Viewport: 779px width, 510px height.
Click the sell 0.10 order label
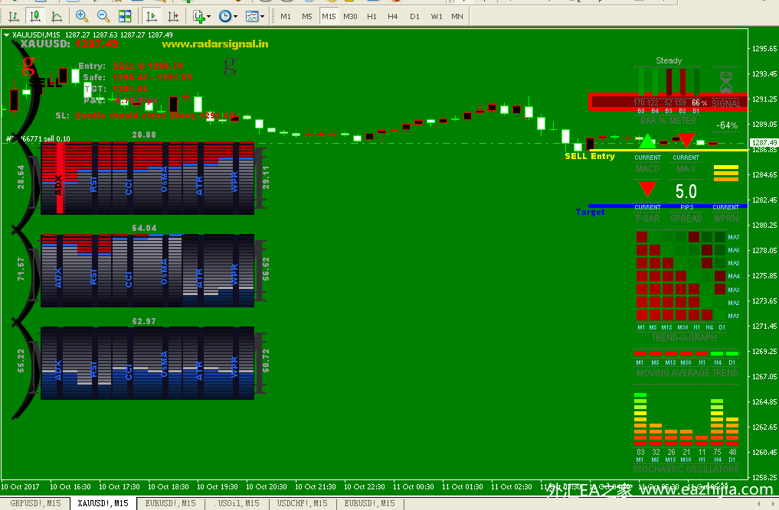coord(38,139)
